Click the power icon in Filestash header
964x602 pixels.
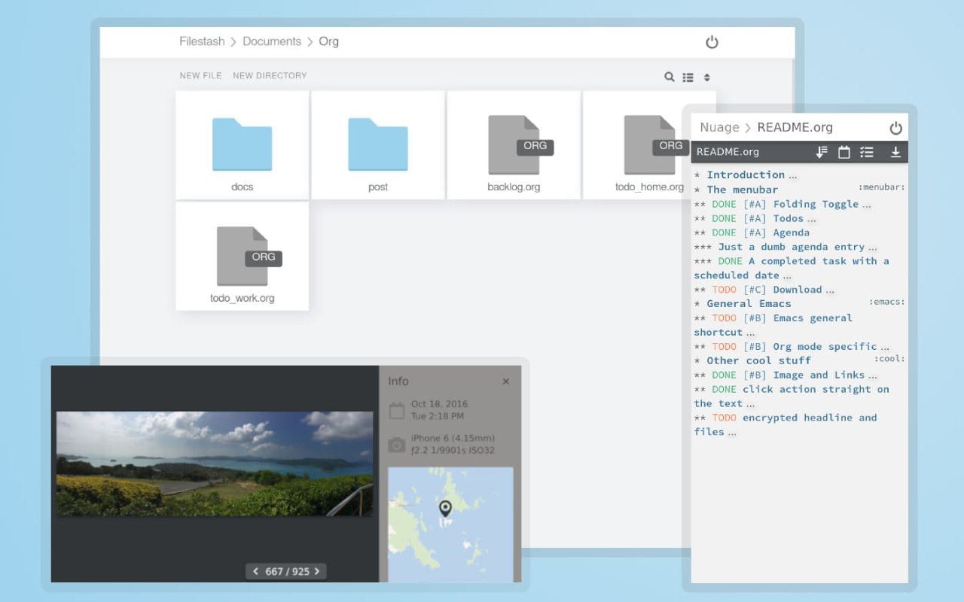pyautogui.click(x=712, y=42)
